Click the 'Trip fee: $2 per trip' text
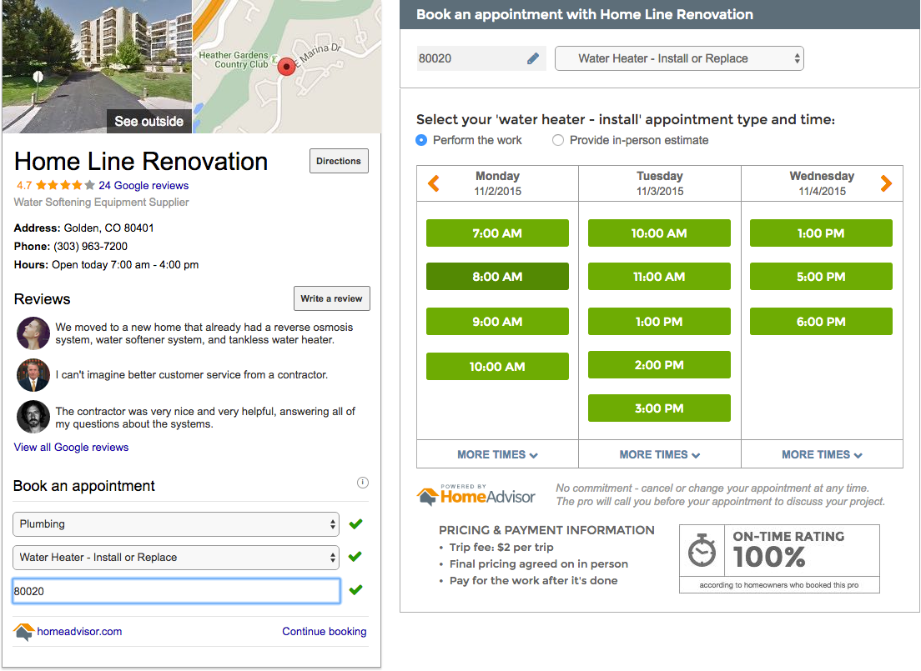Viewport: 921px width, 671px height. [x=501, y=547]
